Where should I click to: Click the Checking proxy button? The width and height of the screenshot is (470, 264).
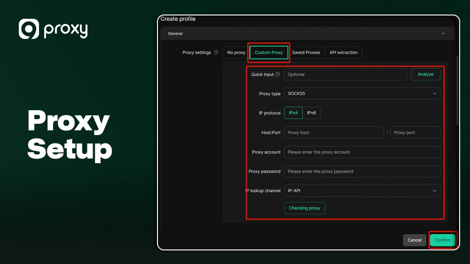pos(304,208)
